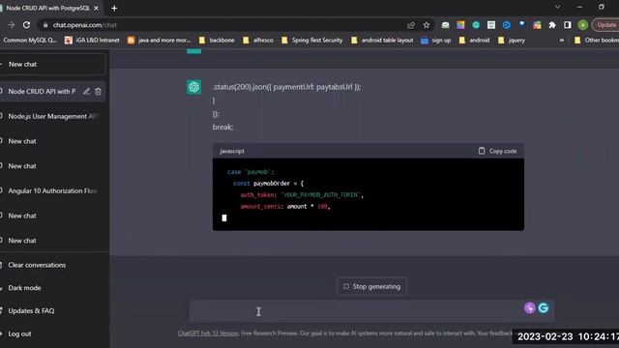Open the android table layout bookmarks folder
Viewport: 619px width, 348px height.
click(x=382, y=40)
